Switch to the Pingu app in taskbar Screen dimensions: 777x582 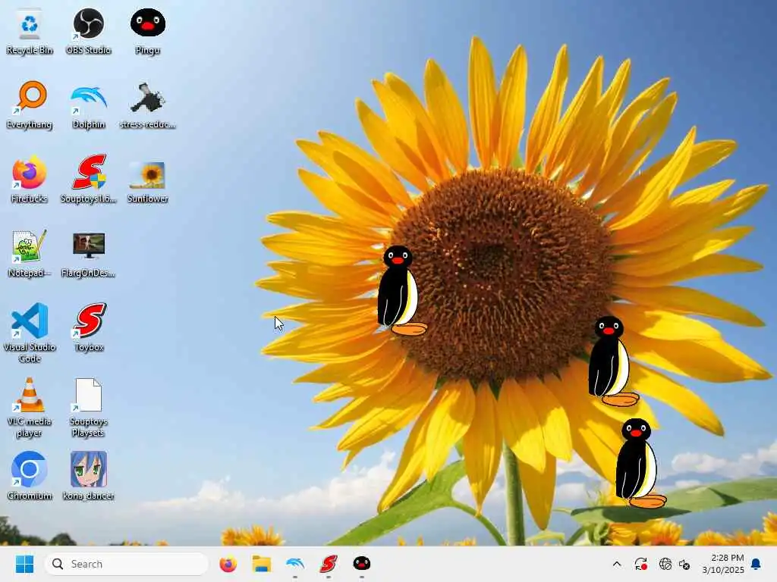362,564
